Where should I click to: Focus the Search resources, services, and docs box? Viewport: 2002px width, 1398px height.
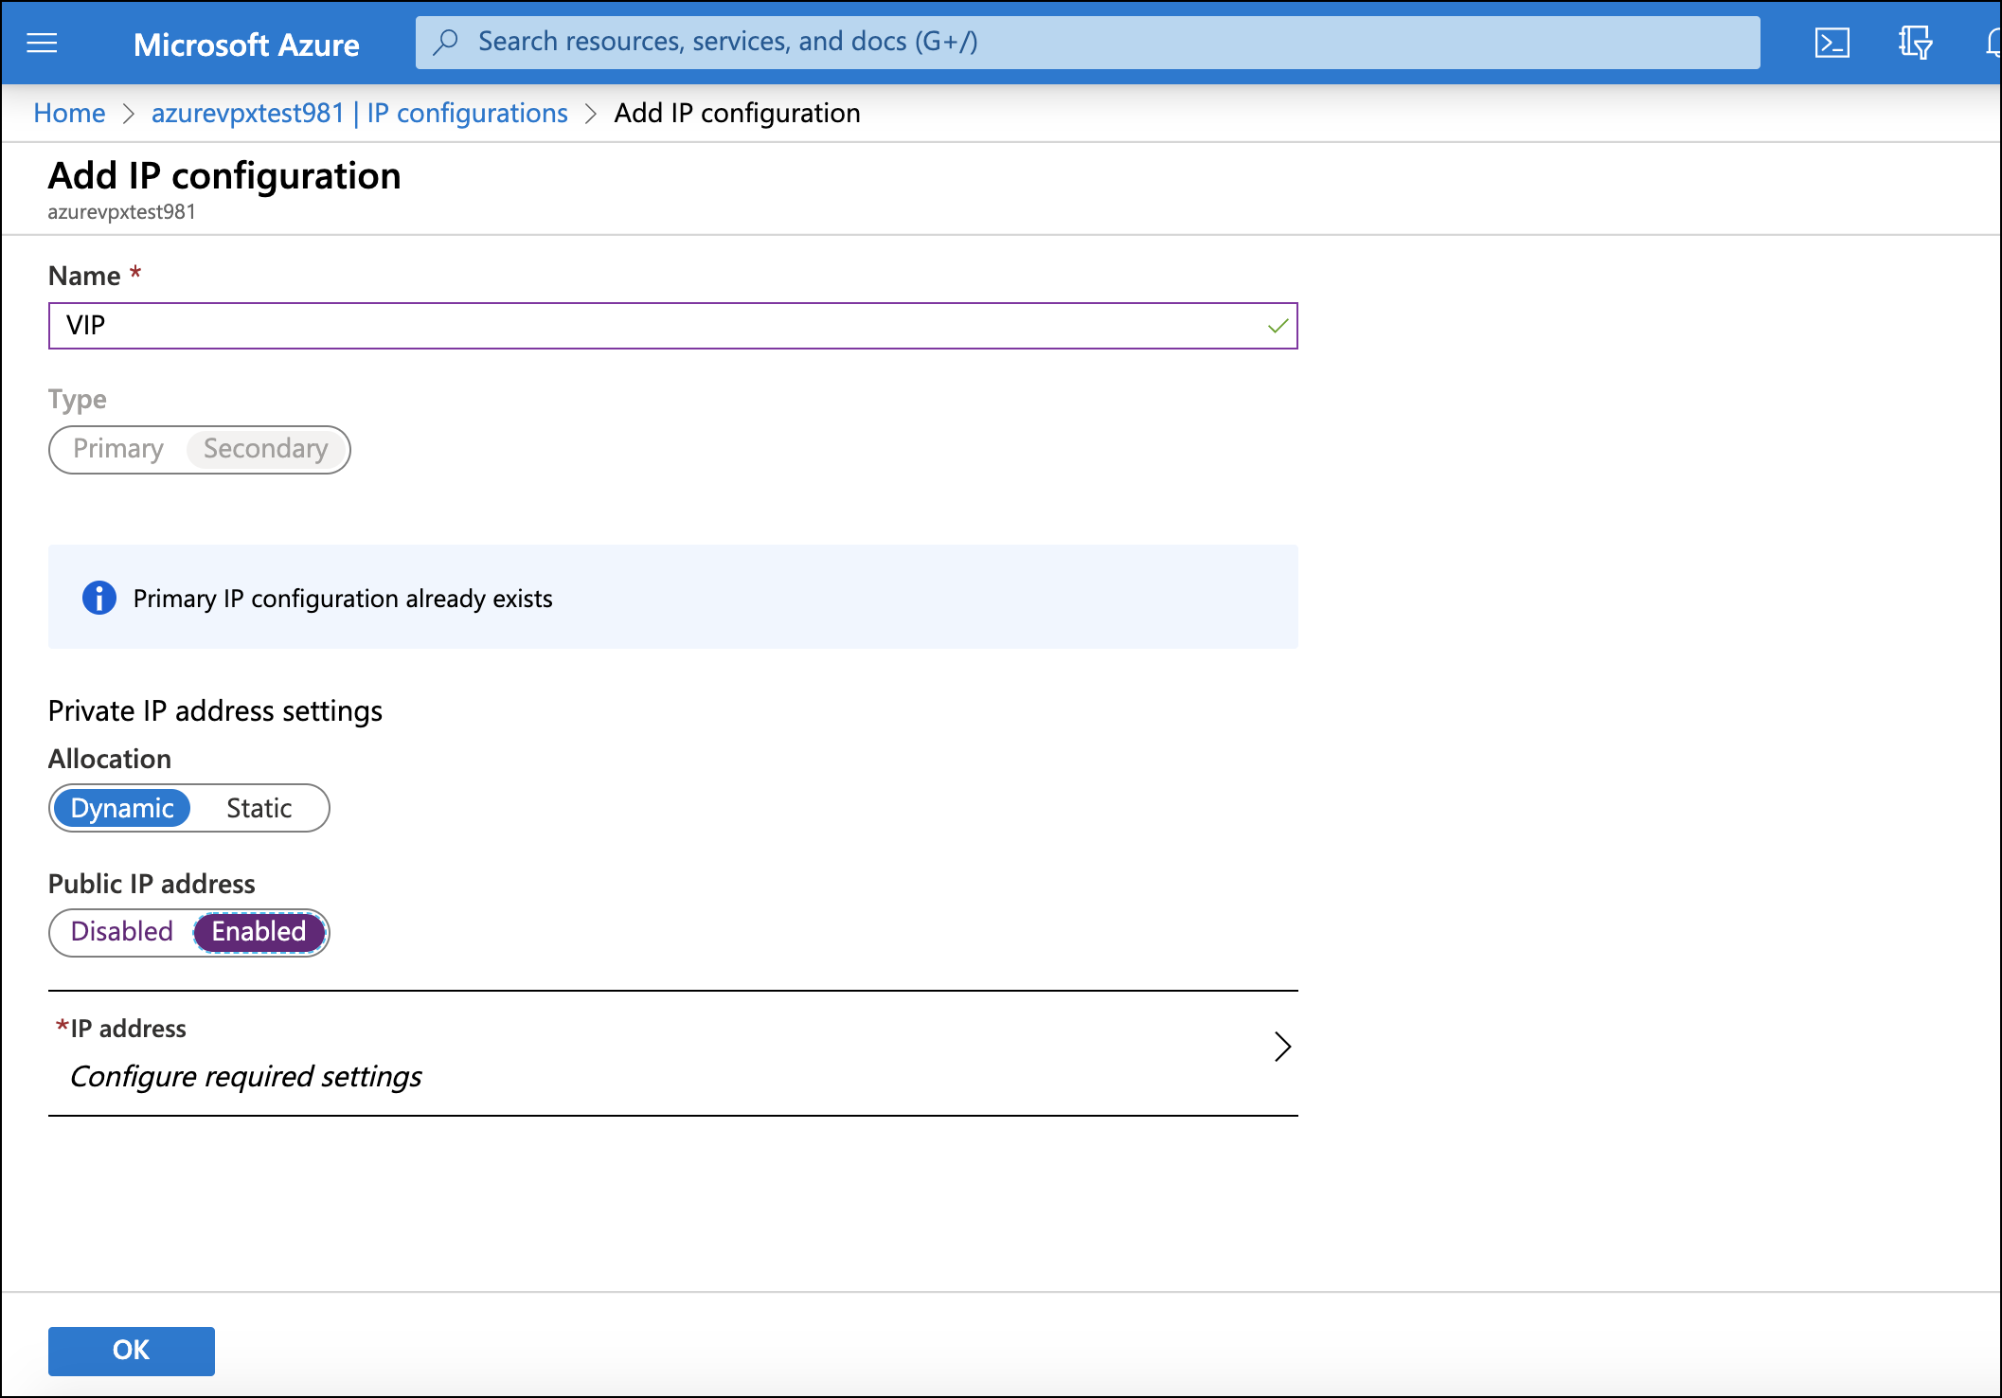(1087, 42)
